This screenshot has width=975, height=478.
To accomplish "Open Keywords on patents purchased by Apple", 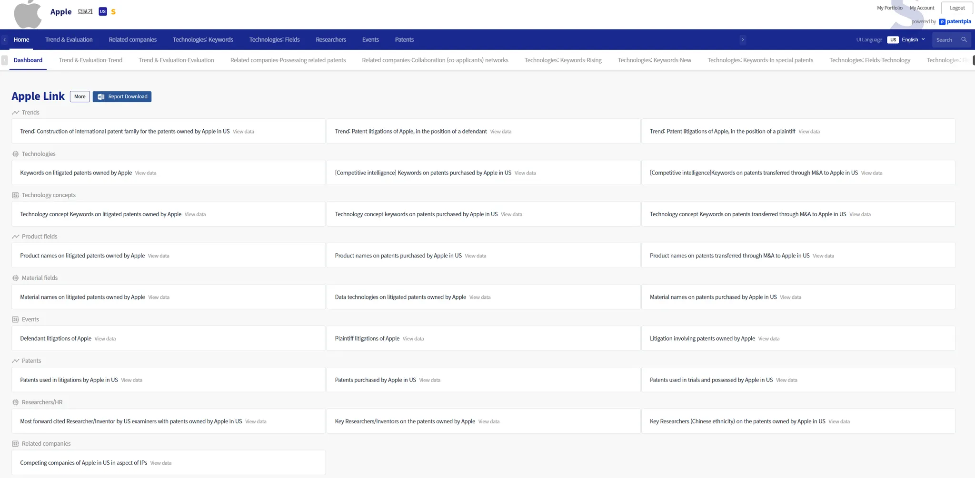I will pos(483,172).
